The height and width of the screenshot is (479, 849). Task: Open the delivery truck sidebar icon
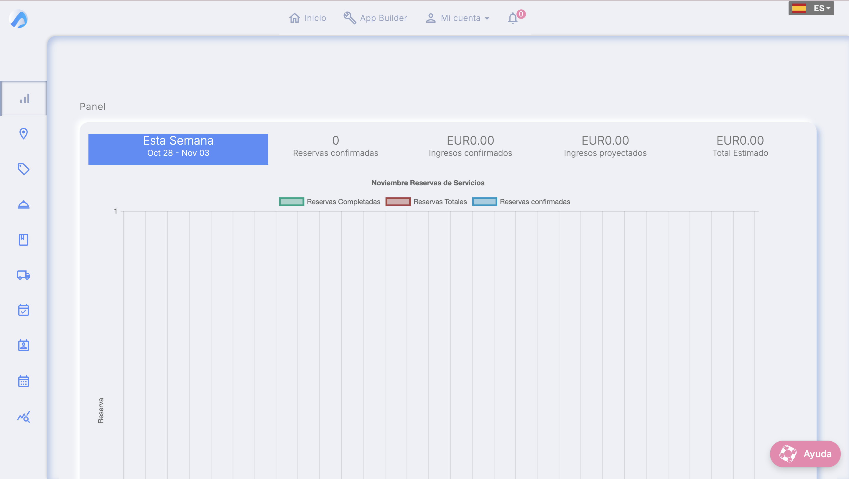[23, 275]
